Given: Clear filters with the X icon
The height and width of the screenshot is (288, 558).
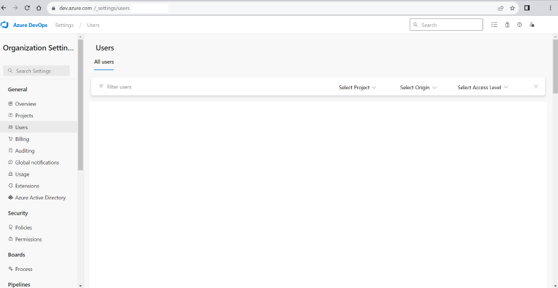Looking at the screenshot, I should pyautogui.click(x=536, y=87).
